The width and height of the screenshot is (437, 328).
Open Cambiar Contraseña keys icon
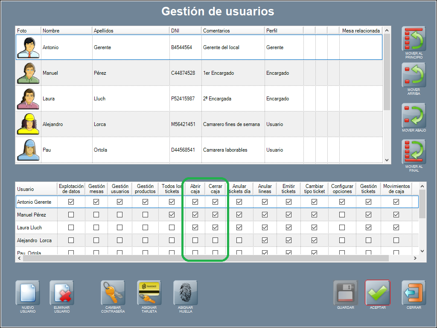[113, 293]
